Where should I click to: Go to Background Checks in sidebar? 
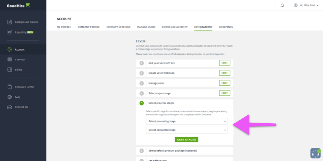click(x=27, y=22)
